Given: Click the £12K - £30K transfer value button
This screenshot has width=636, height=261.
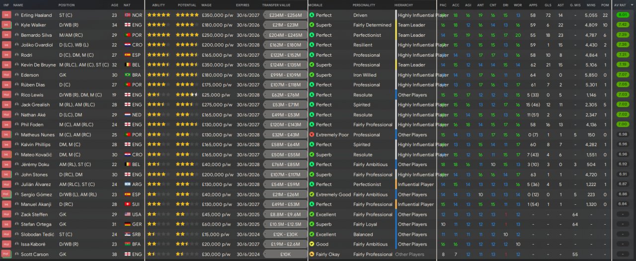Looking at the screenshot, I should pyautogui.click(x=285, y=234).
